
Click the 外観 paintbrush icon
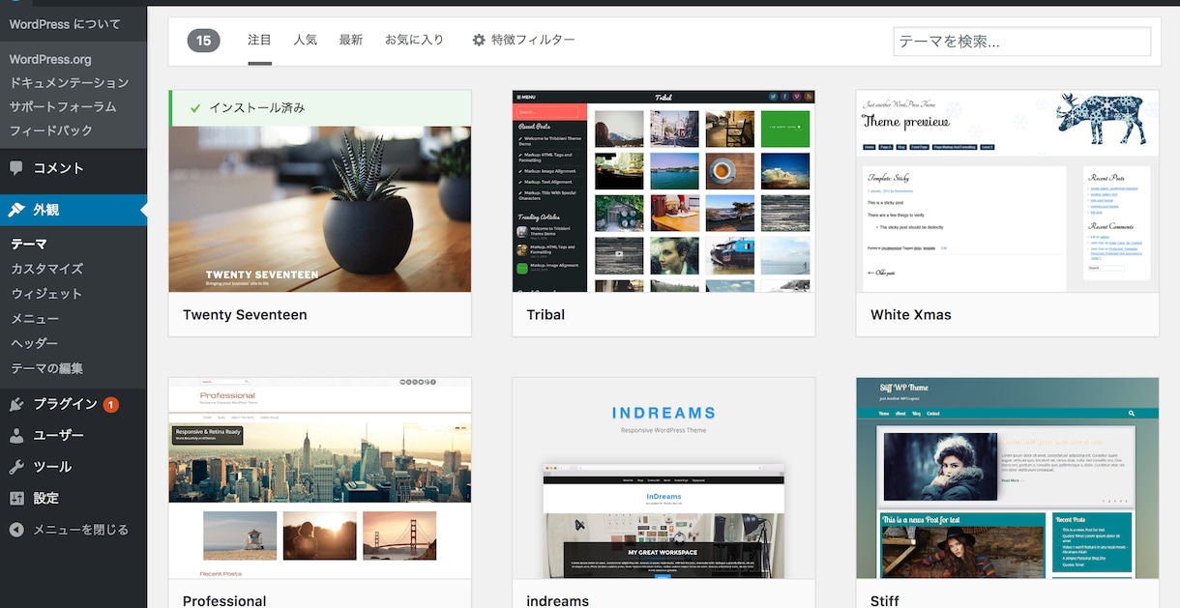[x=16, y=210]
